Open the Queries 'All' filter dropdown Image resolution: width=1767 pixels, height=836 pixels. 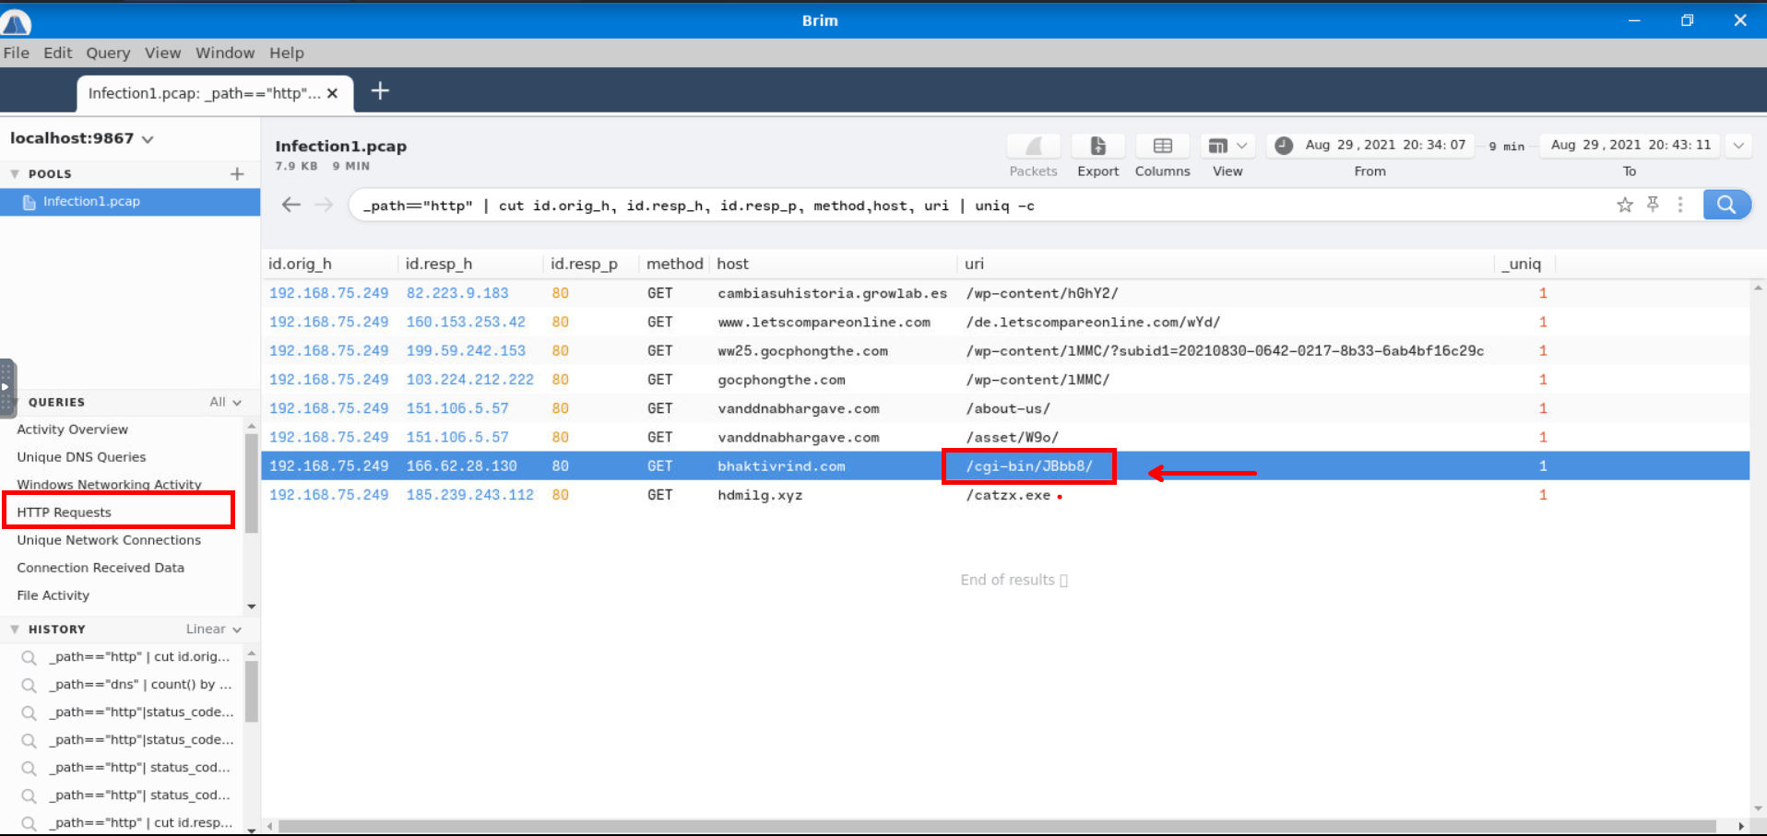click(x=225, y=402)
